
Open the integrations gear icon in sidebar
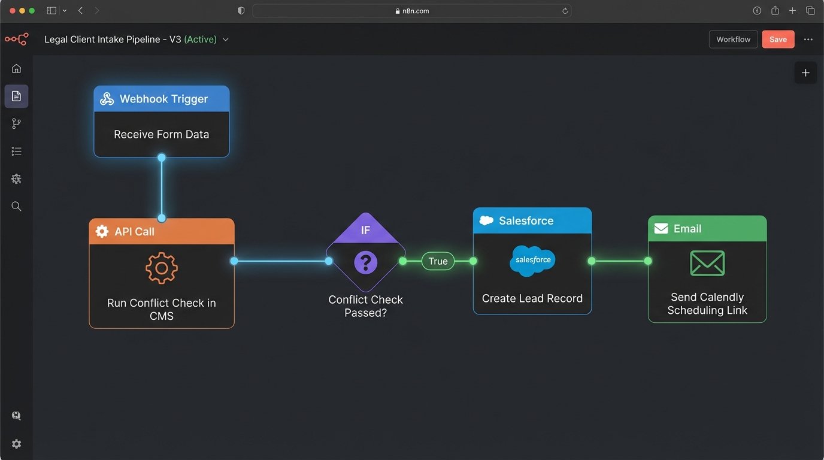click(x=16, y=178)
